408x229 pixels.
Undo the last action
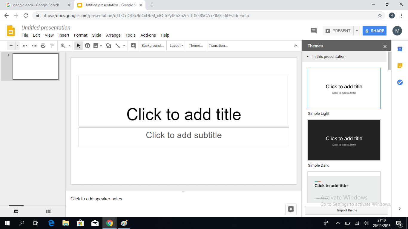click(24, 46)
